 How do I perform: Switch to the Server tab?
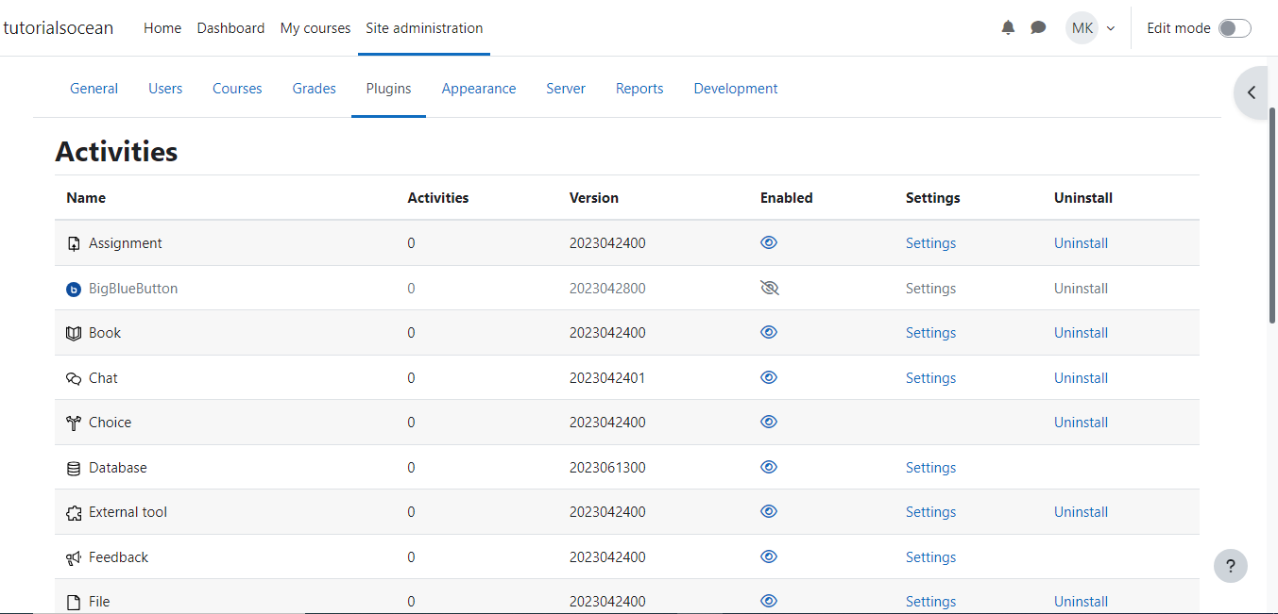point(566,88)
